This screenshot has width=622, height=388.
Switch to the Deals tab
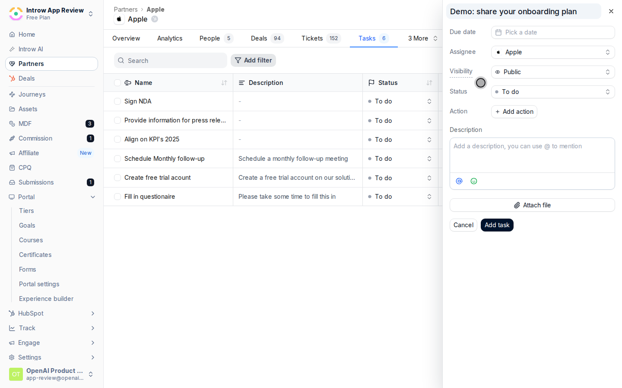point(267,38)
